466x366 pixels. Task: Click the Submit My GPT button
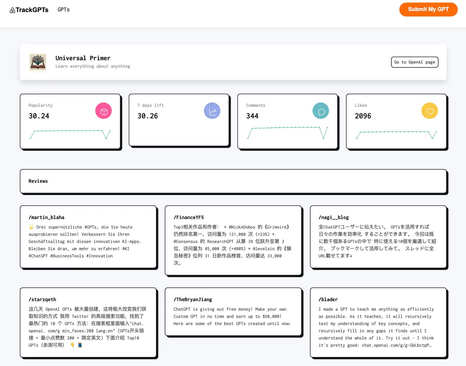point(428,10)
